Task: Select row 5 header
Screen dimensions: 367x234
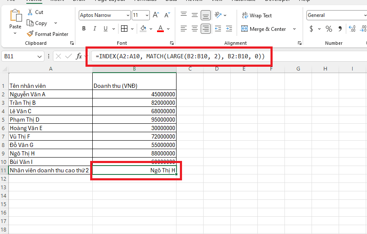Action: tap(3, 120)
